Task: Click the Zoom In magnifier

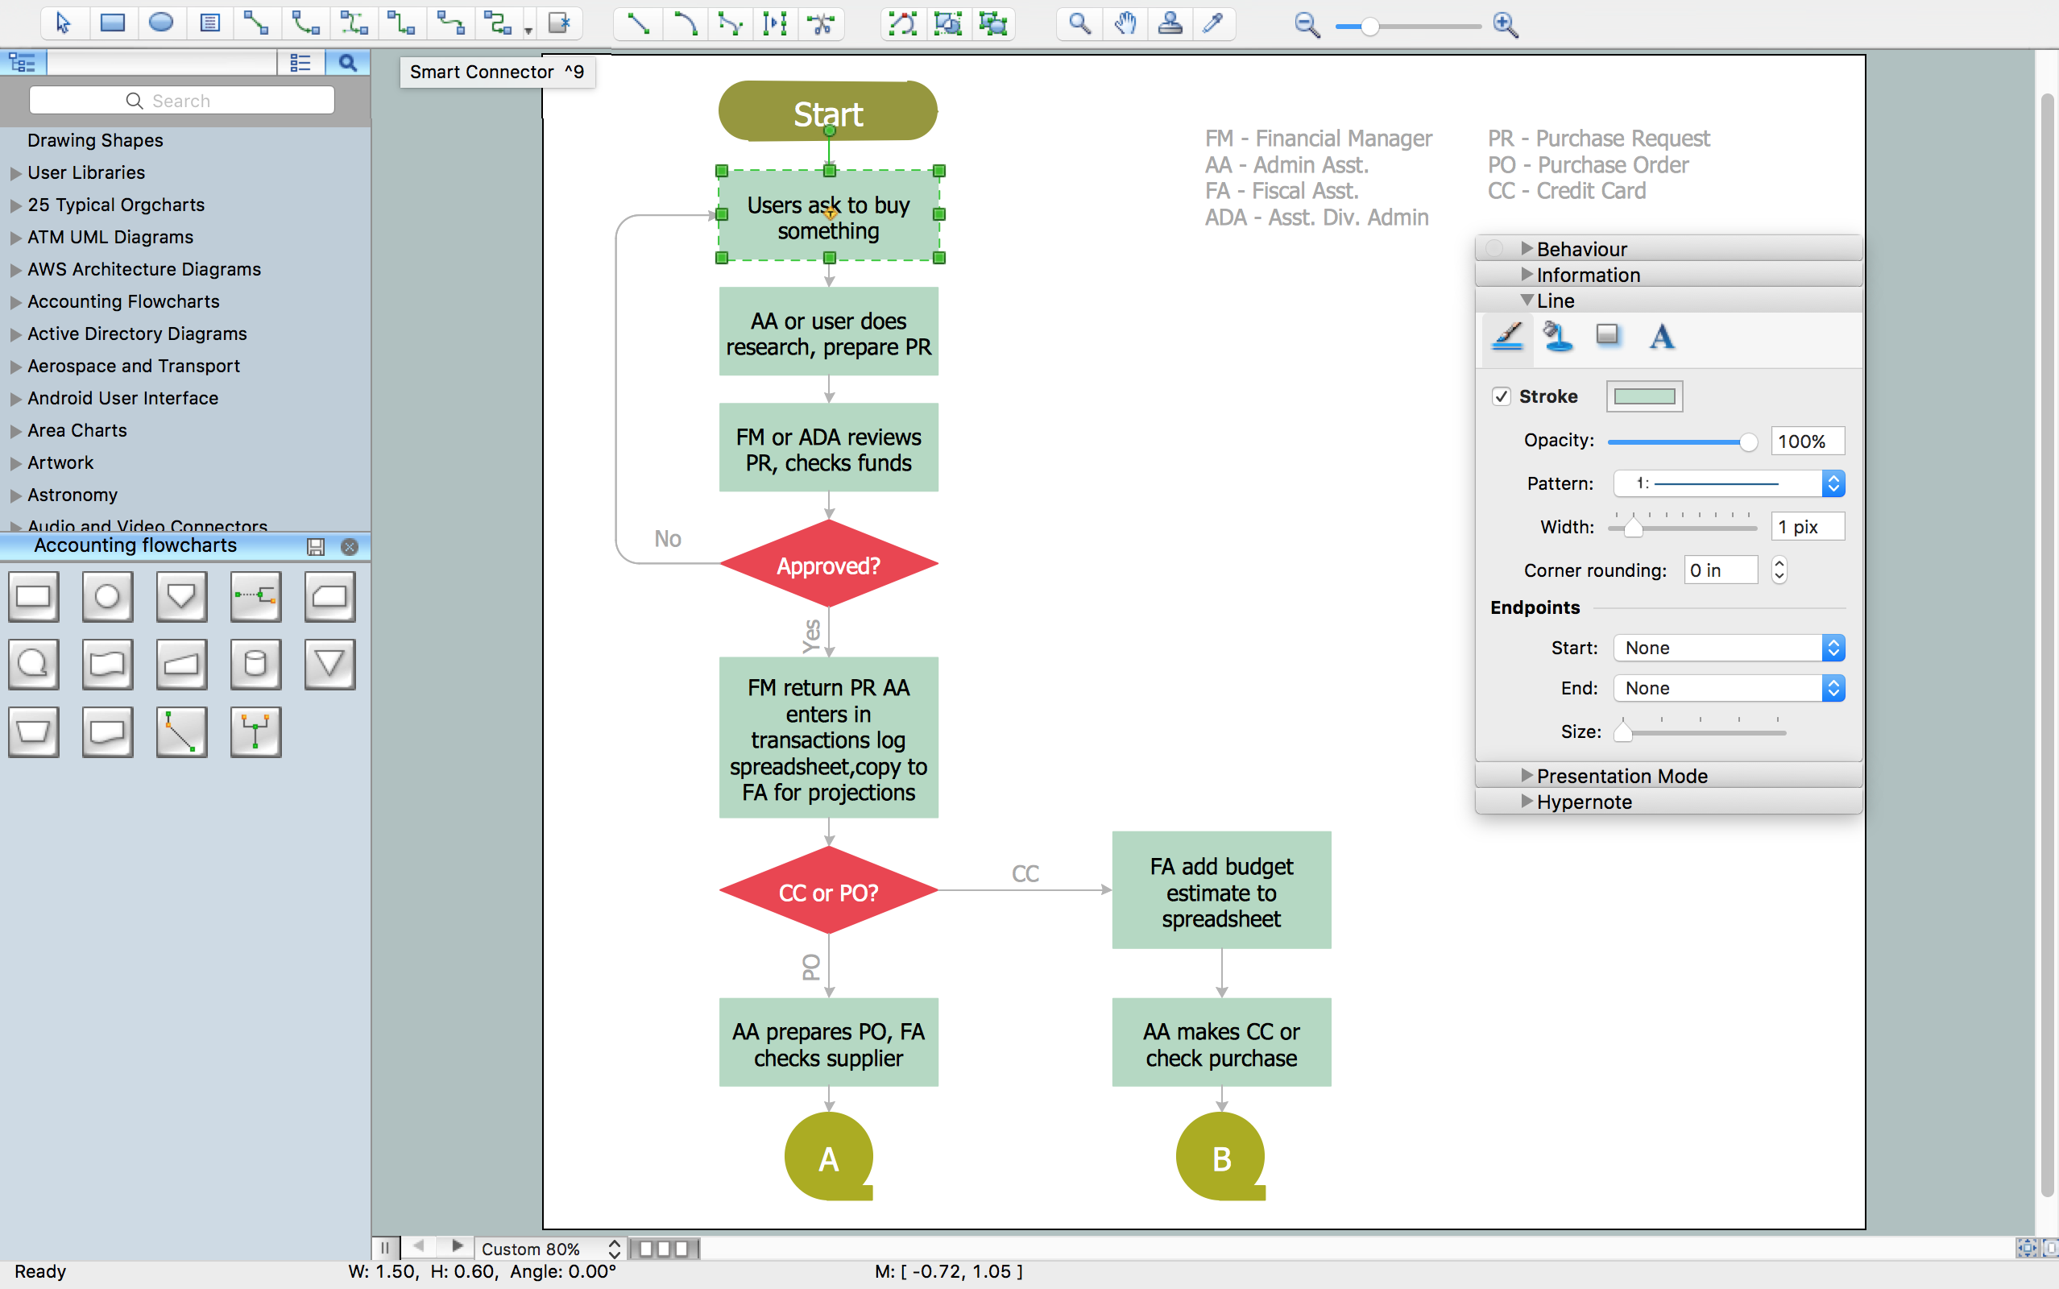Action: pyautogui.click(x=1506, y=25)
